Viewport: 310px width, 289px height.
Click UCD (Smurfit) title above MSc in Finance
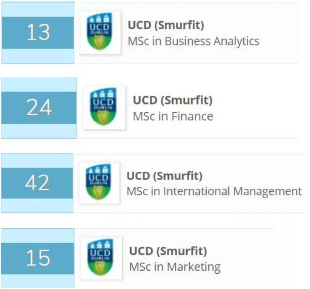(x=172, y=100)
